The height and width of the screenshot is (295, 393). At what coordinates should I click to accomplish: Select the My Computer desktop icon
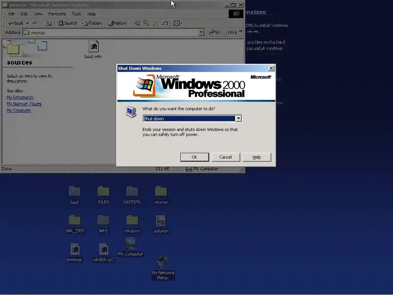130,247
